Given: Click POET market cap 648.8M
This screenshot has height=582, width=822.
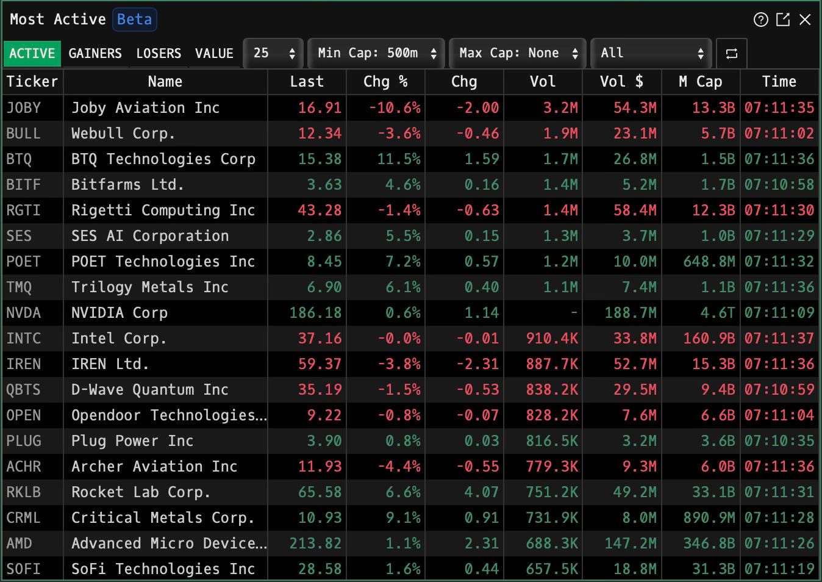Looking at the screenshot, I should tap(709, 262).
